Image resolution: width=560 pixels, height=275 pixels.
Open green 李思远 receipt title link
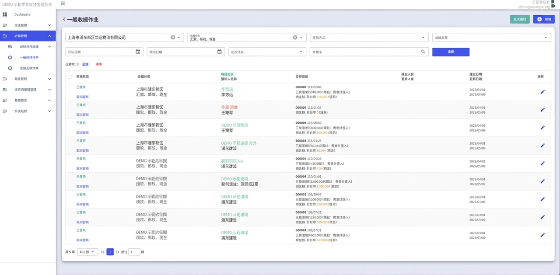(227, 89)
